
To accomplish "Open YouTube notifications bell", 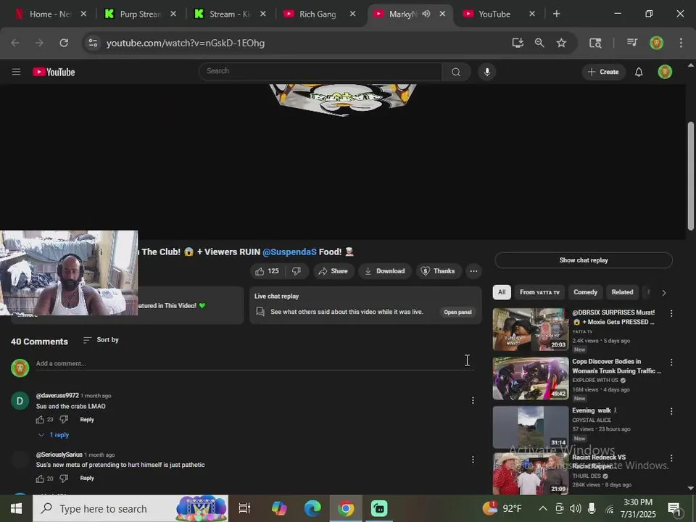I will (639, 72).
